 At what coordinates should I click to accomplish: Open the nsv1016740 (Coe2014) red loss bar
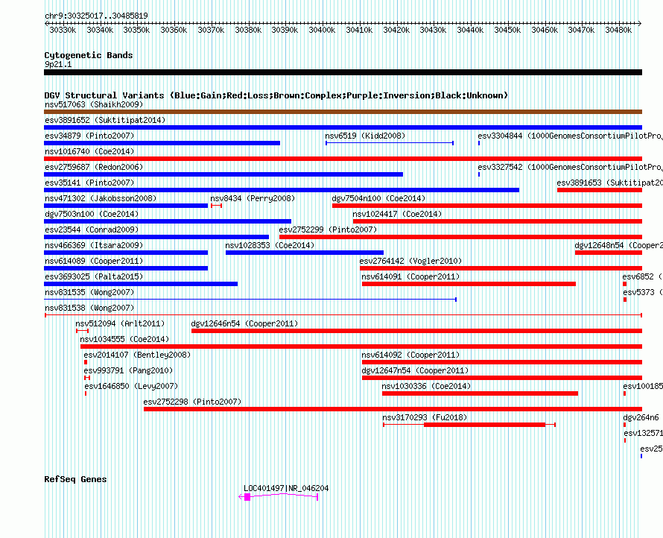343,159
